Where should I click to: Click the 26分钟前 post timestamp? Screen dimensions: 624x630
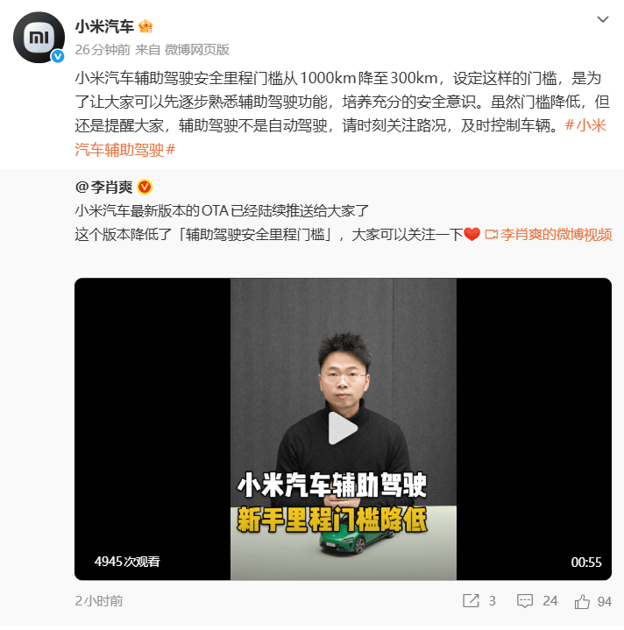[x=103, y=50]
